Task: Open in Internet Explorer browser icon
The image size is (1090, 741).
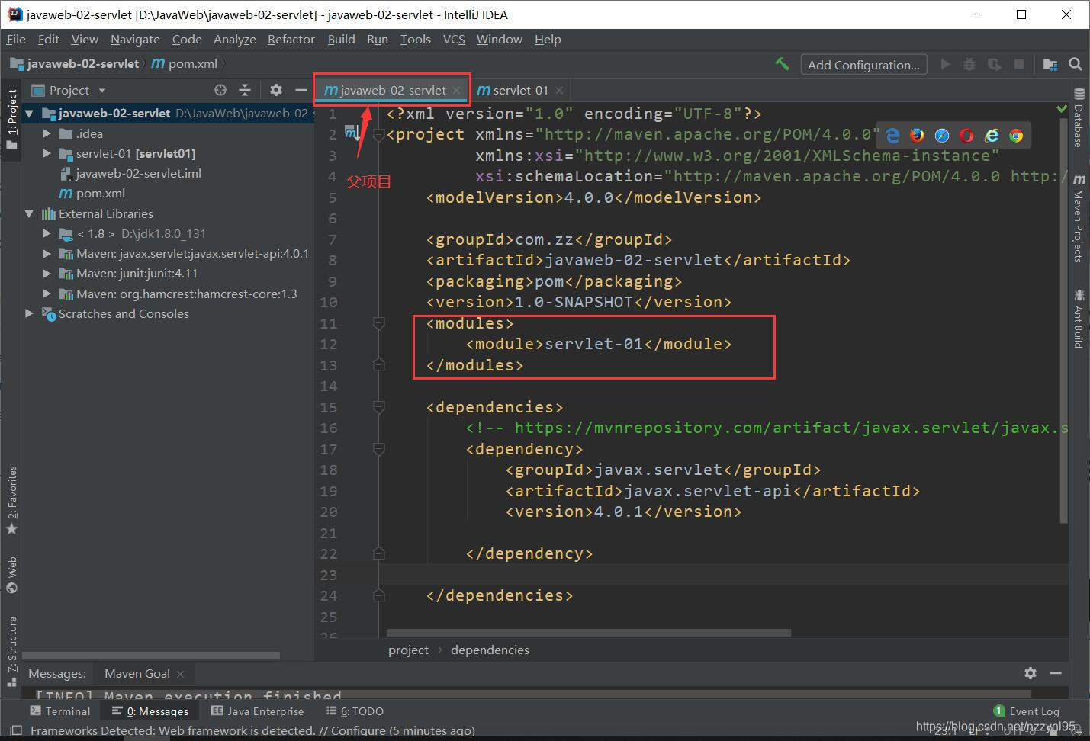Action: tap(992, 136)
